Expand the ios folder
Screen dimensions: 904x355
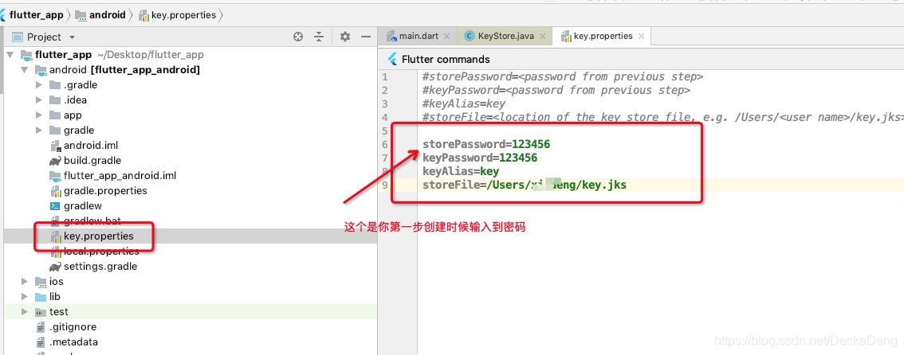(24, 281)
